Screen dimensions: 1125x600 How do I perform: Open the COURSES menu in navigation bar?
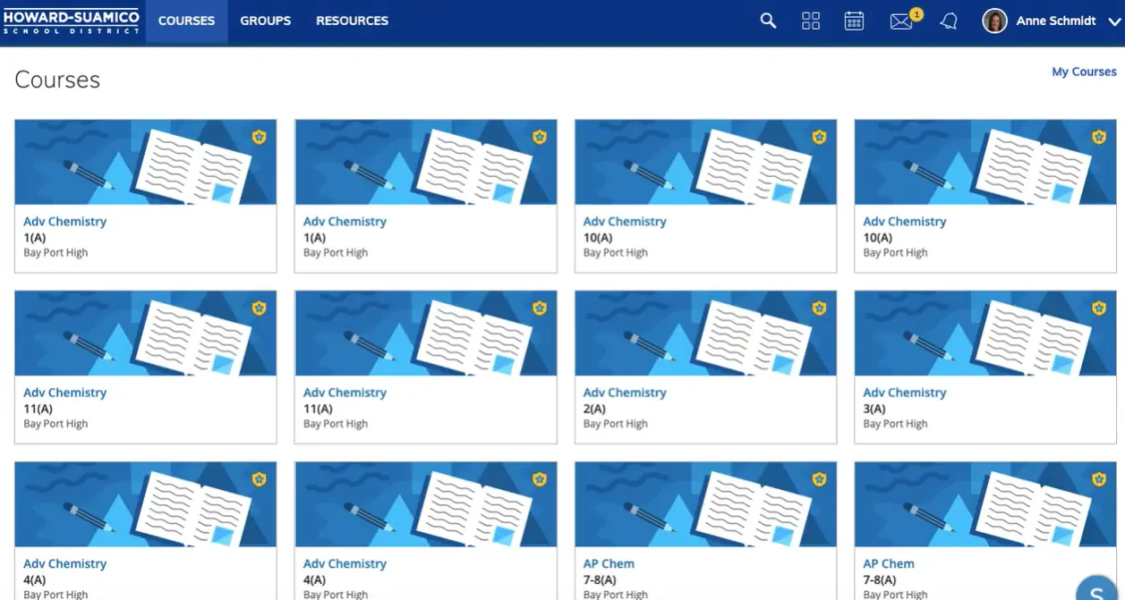(186, 21)
